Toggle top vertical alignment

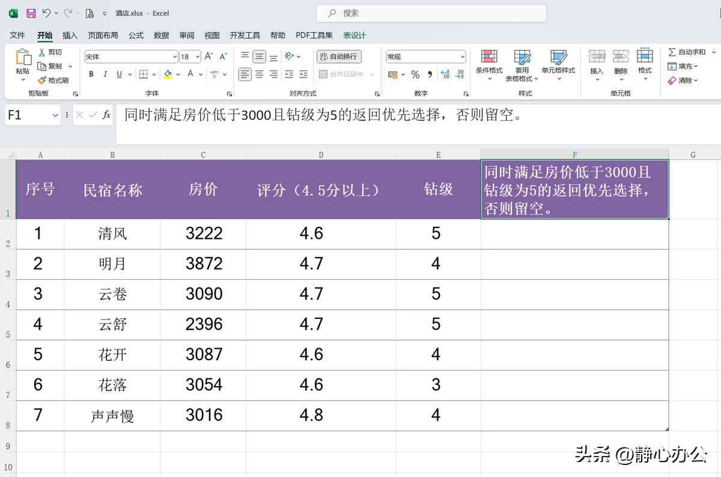[245, 57]
